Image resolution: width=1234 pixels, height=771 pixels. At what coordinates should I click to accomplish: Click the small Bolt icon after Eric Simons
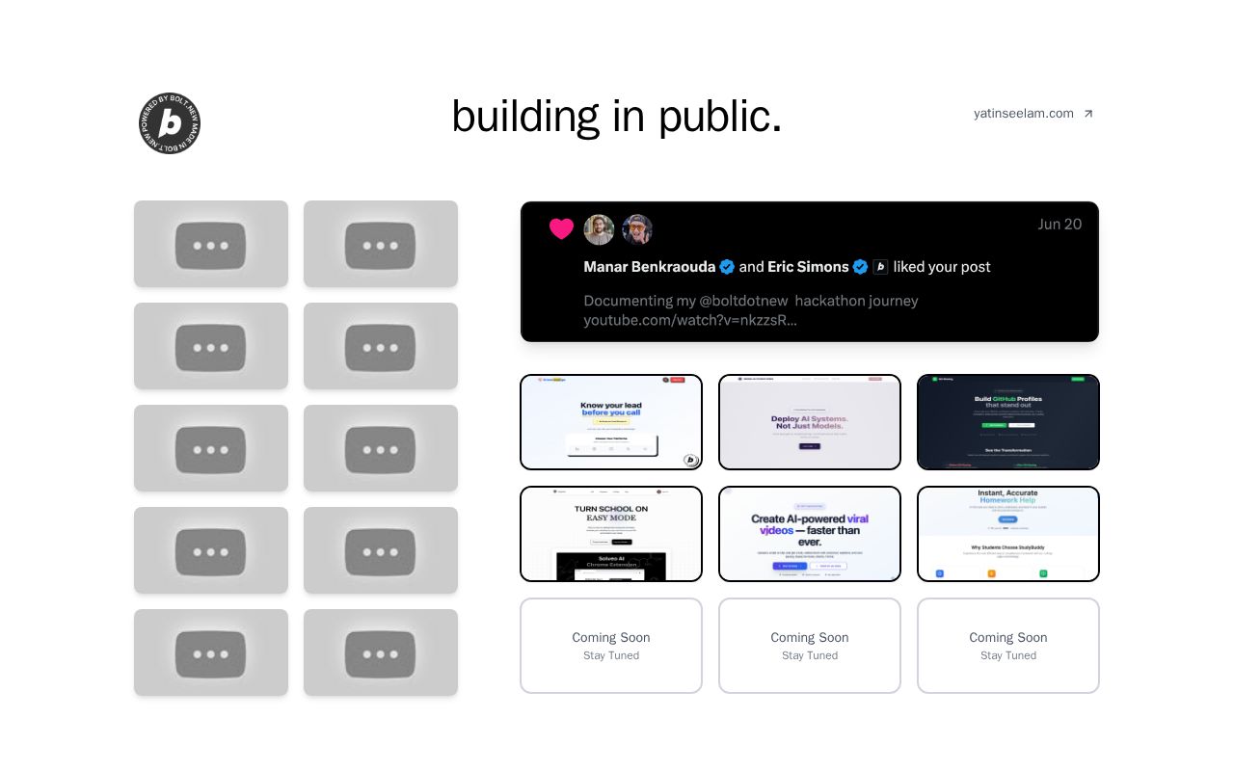[x=880, y=267]
